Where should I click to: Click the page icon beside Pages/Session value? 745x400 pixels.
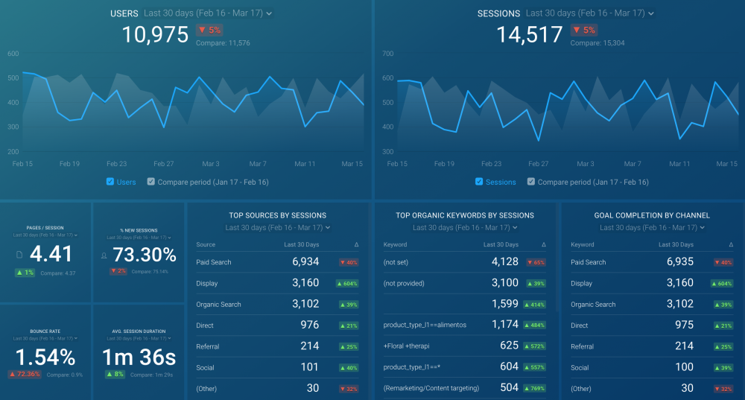(19, 255)
